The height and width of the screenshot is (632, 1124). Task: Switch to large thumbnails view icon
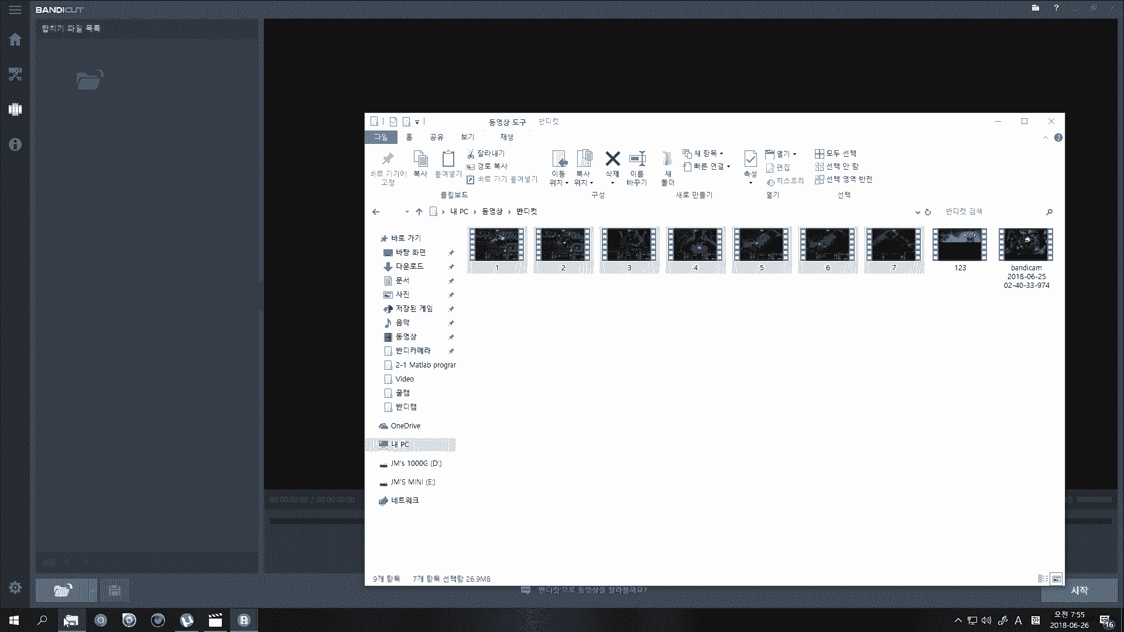point(1057,579)
